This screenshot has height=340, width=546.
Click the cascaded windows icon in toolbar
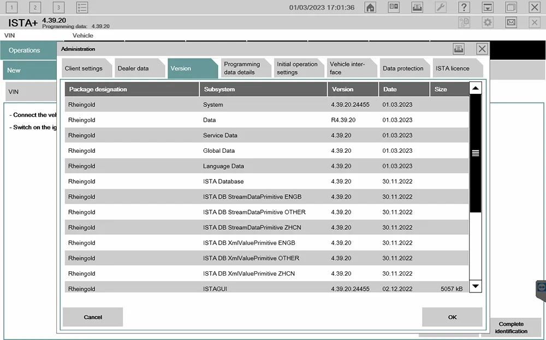(511, 8)
